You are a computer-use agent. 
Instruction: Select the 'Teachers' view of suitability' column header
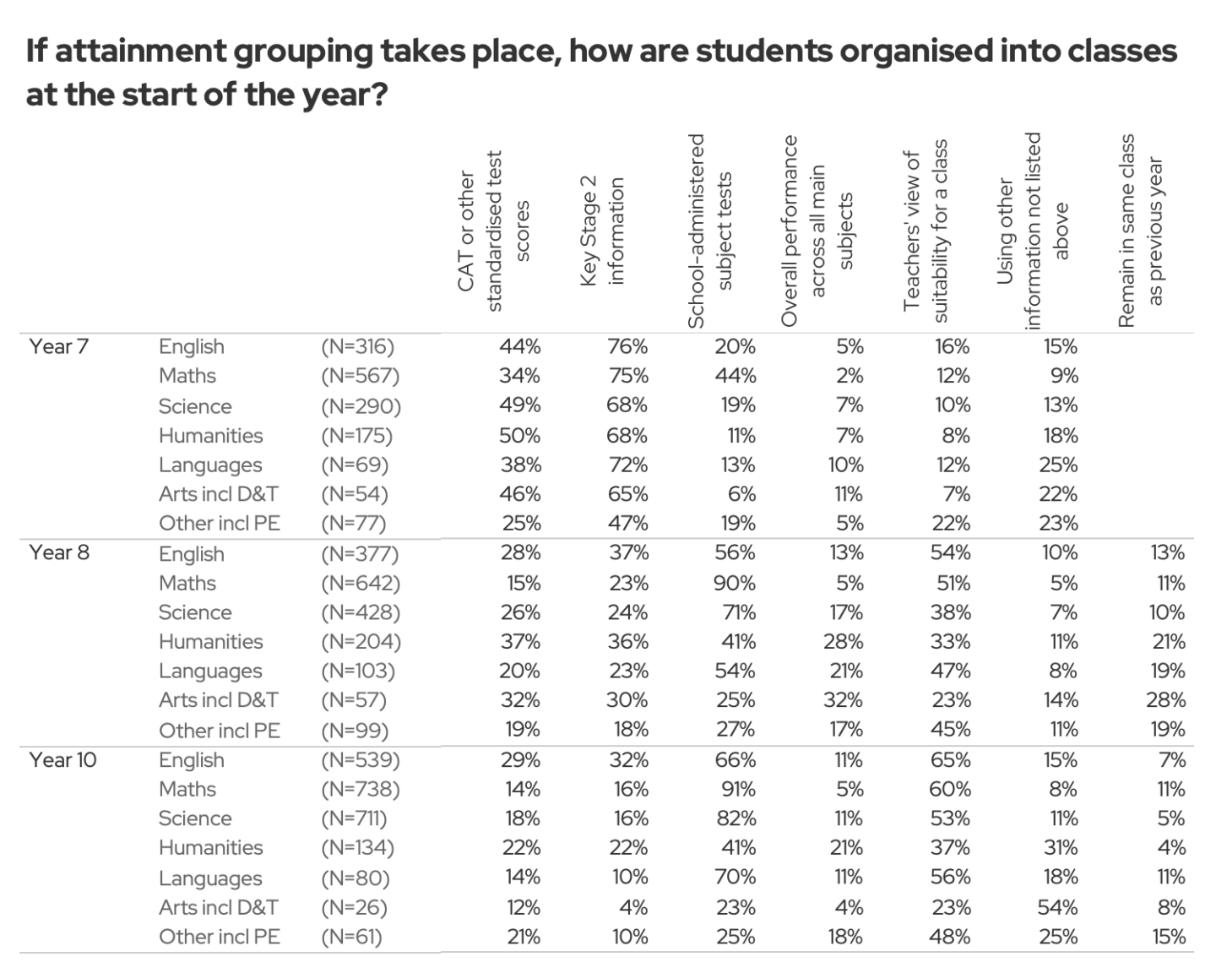pyautogui.click(x=925, y=230)
